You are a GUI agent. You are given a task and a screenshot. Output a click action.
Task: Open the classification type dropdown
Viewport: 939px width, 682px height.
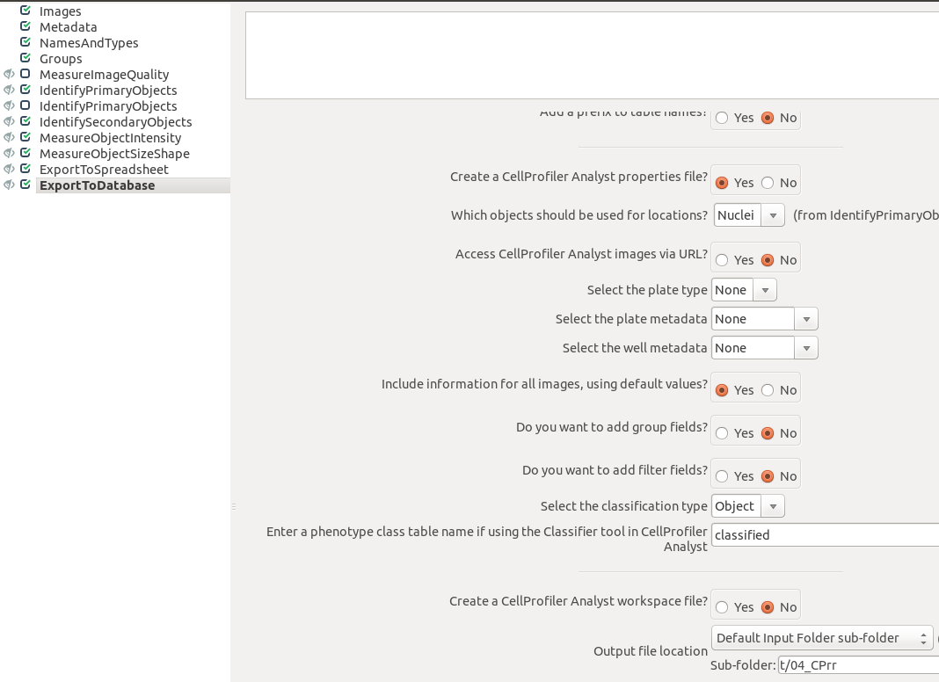point(772,505)
